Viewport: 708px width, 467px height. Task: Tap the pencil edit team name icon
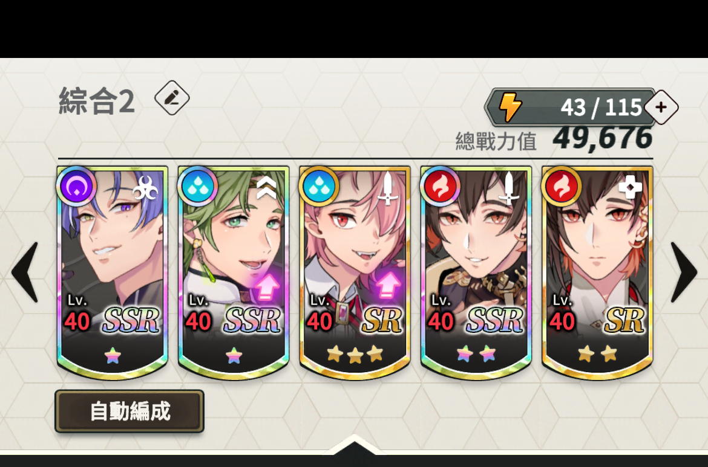(x=172, y=98)
